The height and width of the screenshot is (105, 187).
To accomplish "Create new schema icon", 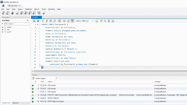I will click(x=18, y=13).
